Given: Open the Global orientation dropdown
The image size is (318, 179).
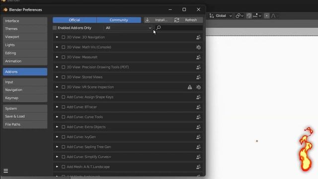Looking at the screenshot, I should point(224,15).
